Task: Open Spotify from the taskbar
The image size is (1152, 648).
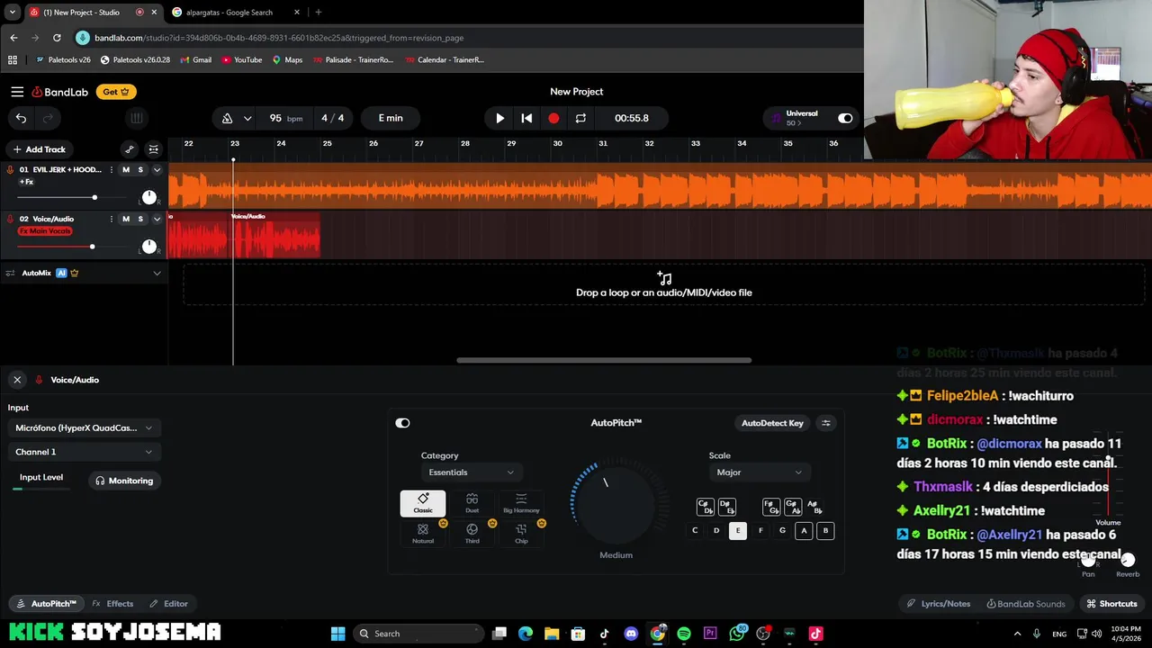Action: (x=684, y=634)
